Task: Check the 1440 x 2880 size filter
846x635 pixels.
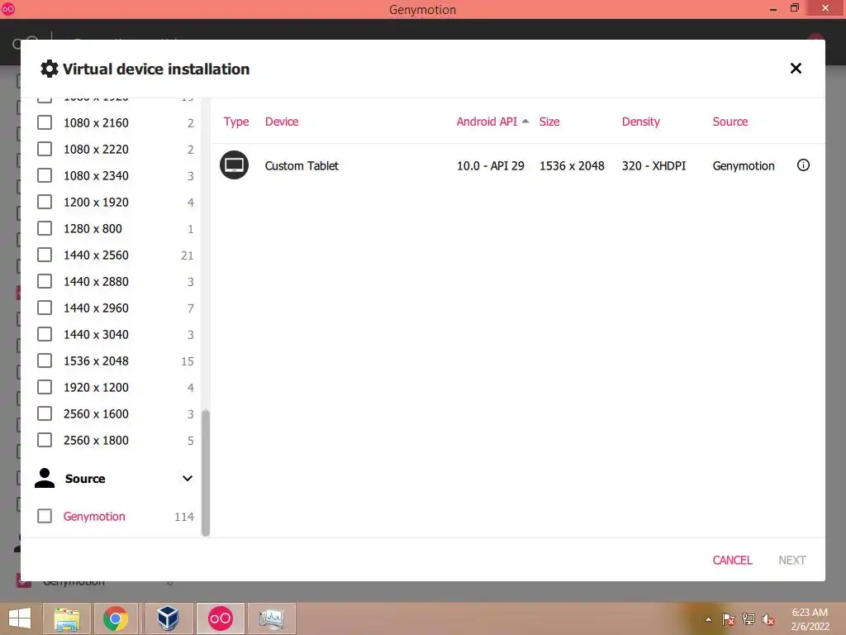Action: click(45, 281)
